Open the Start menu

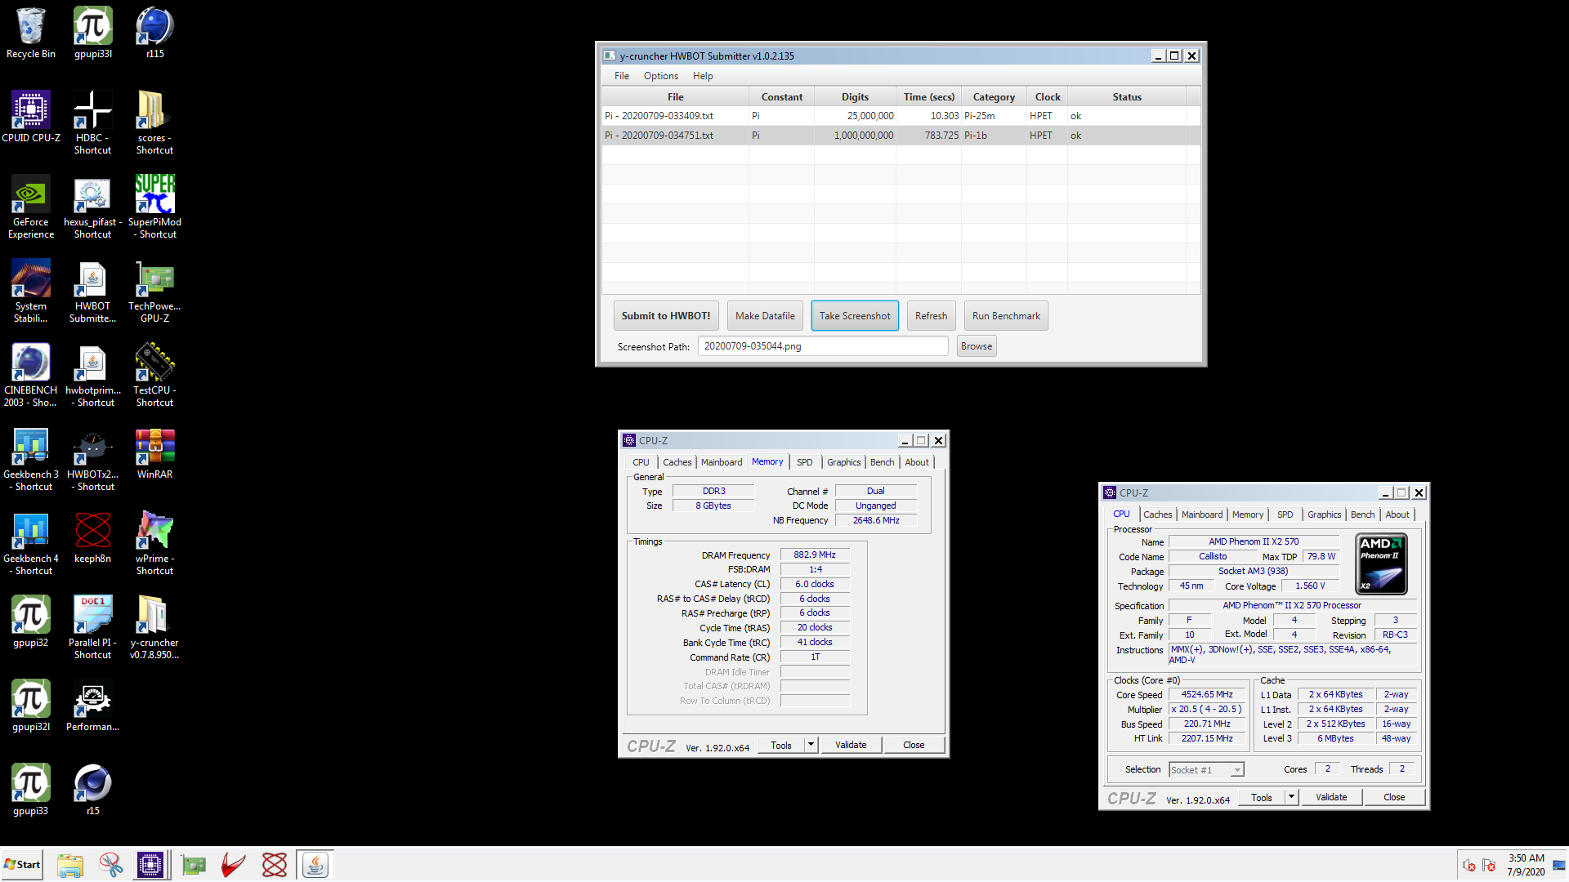(22, 865)
